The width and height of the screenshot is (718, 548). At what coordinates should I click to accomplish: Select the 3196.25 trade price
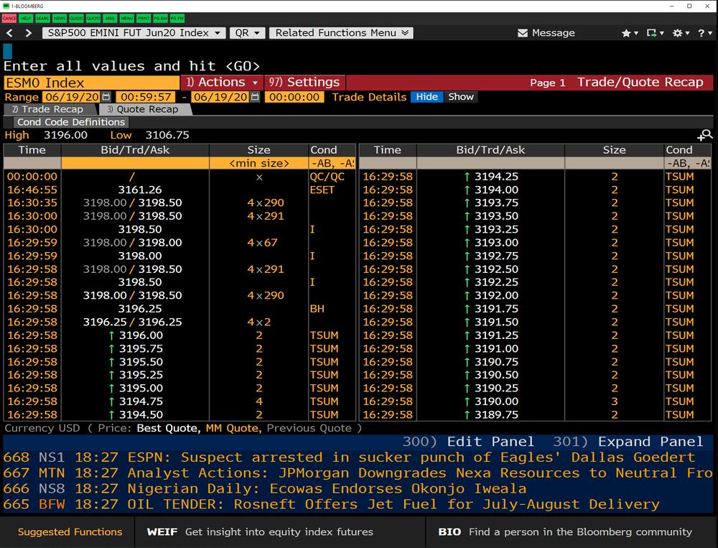(140, 309)
